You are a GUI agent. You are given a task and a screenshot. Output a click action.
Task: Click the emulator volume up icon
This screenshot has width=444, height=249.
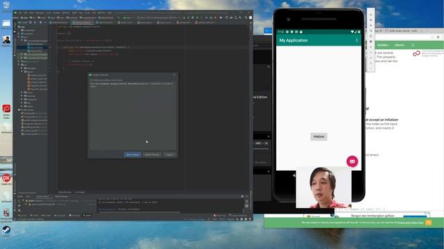point(370,20)
